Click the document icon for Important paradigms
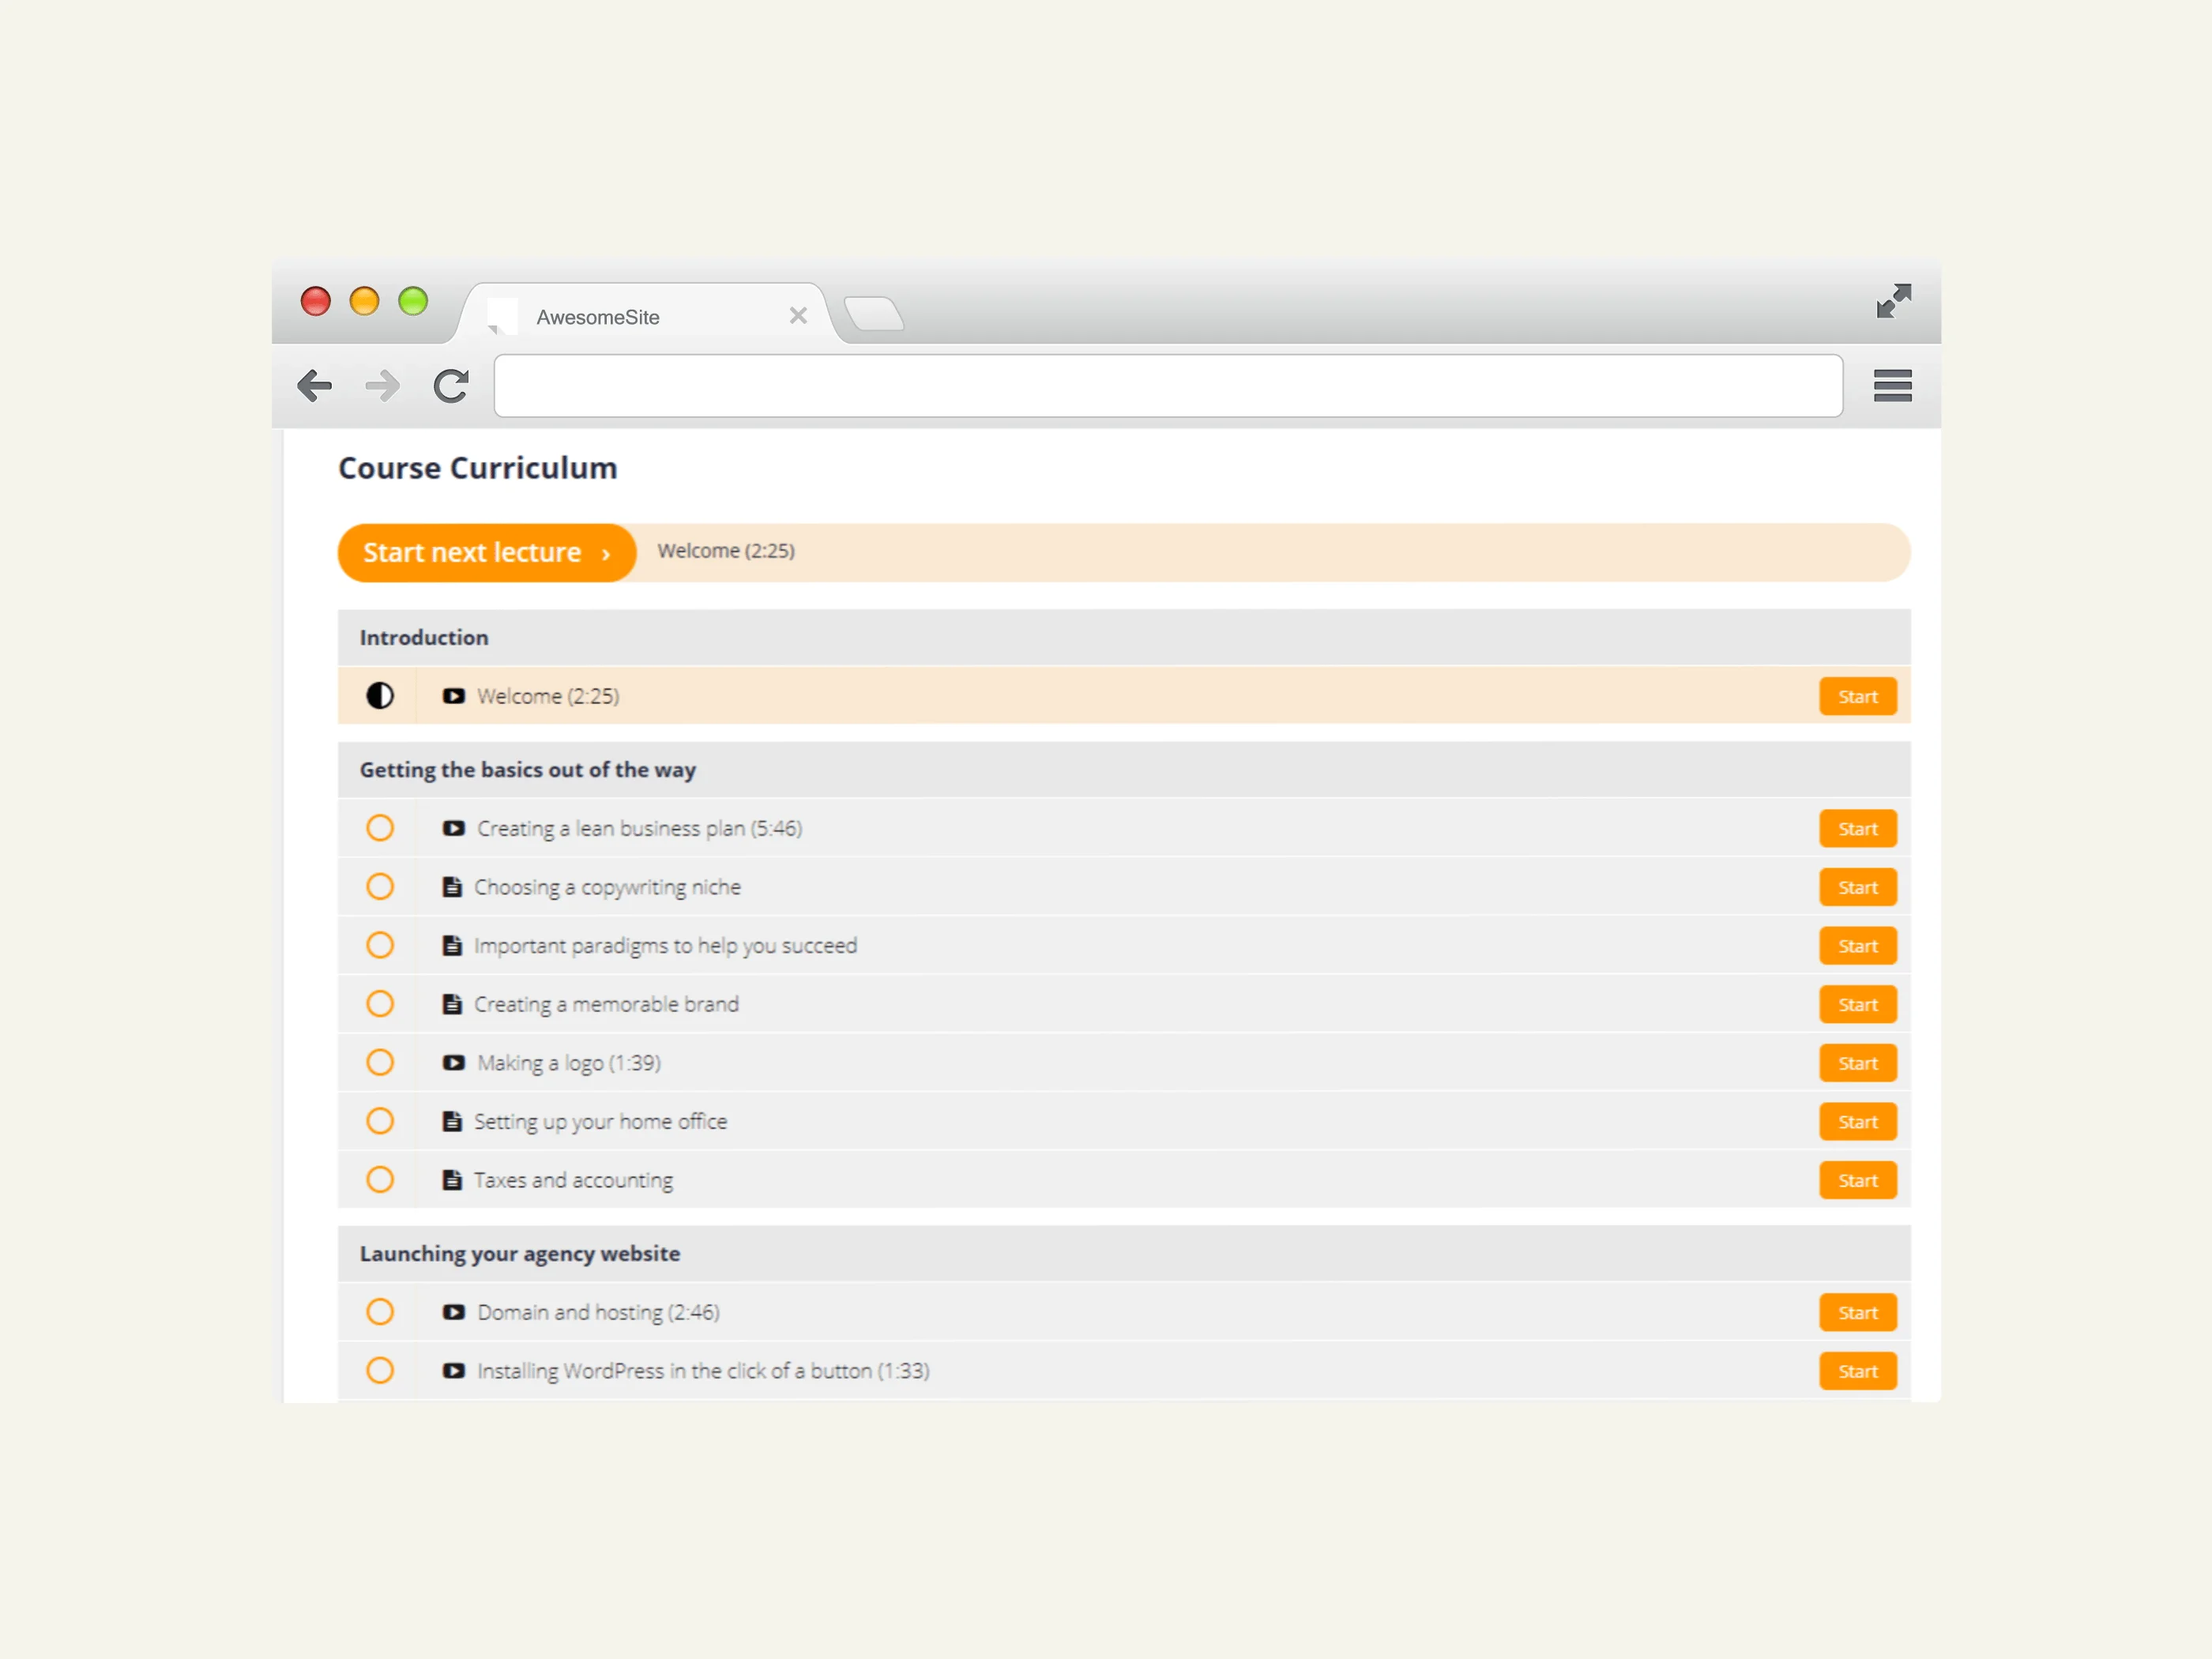Screen dimensions: 2212x1659 coord(452,945)
